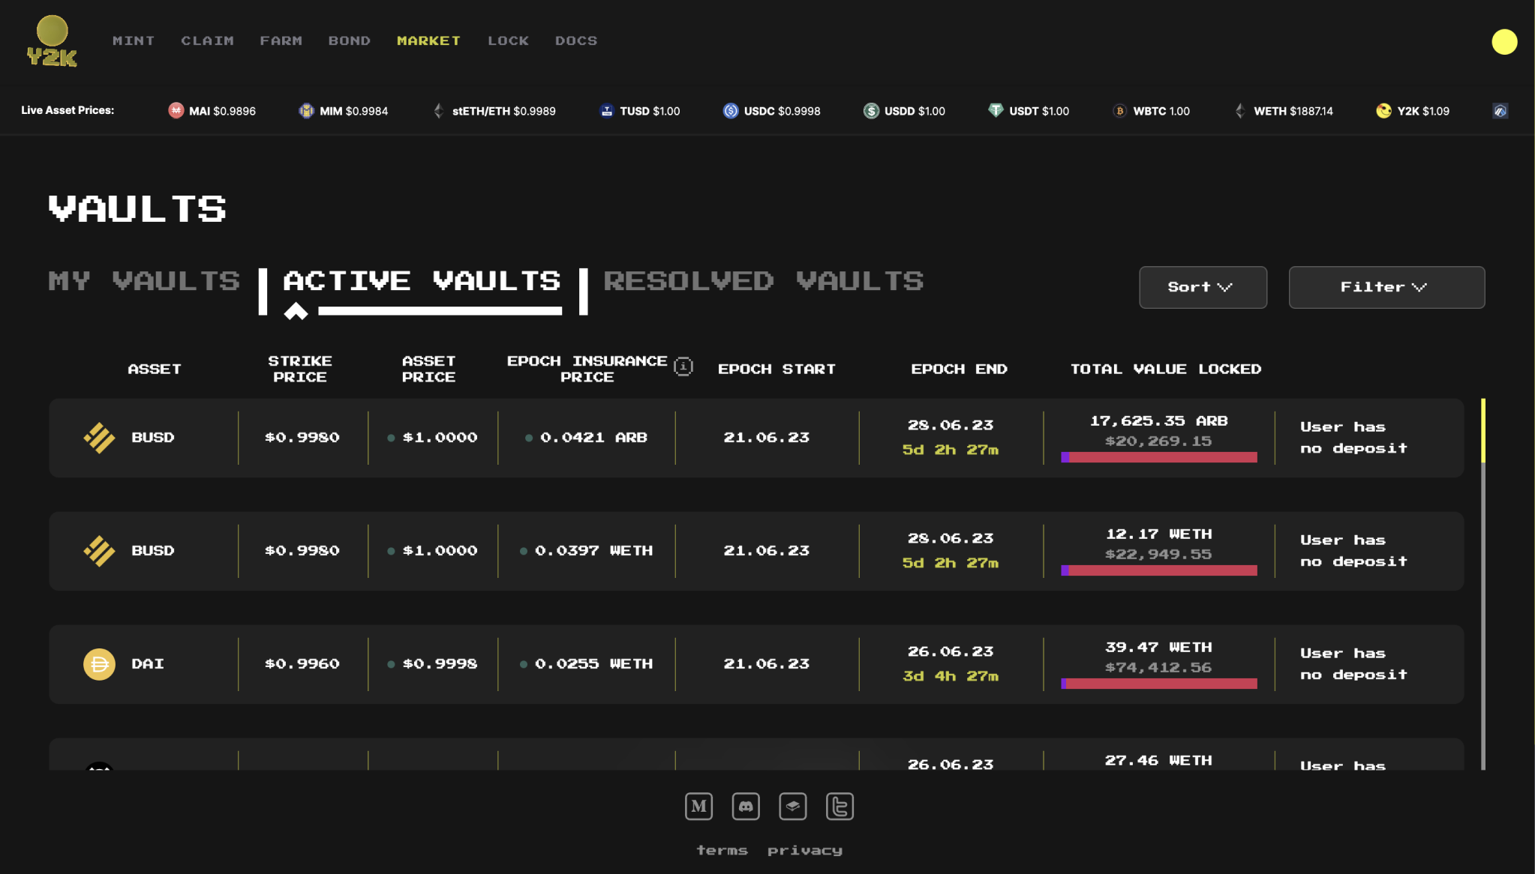Click the $74,412.56 locked value
The width and height of the screenshot is (1535, 874).
click(1158, 667)
